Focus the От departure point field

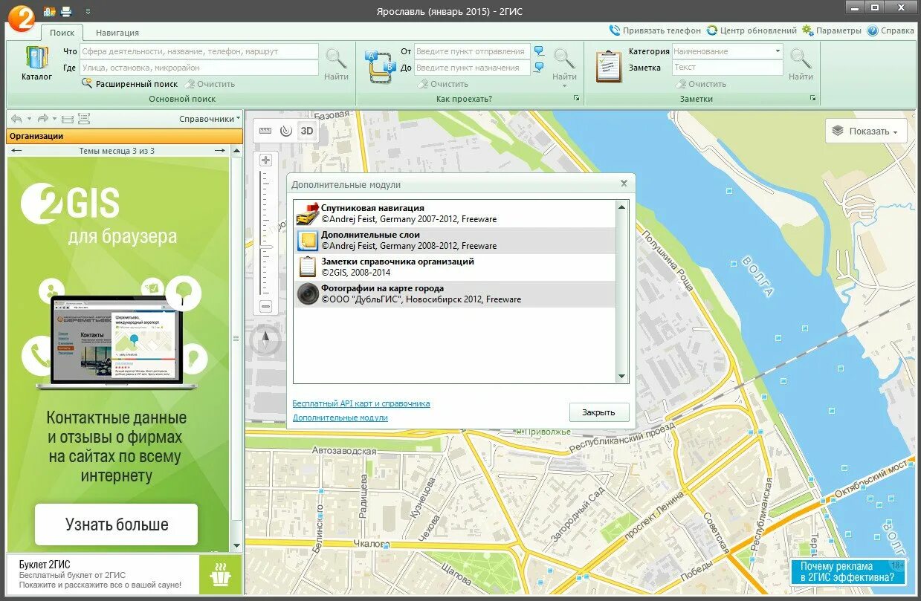(x=472, y=51)
